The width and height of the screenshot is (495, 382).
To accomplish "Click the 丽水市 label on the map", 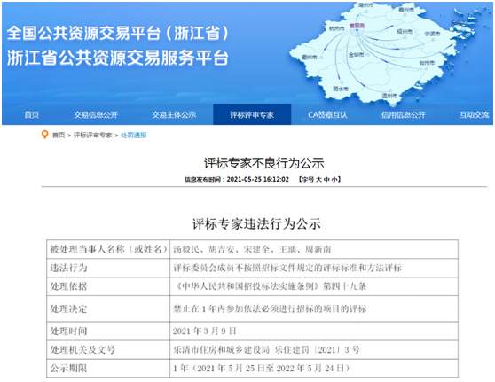I will pyautogui.click(x=341, y=89).
